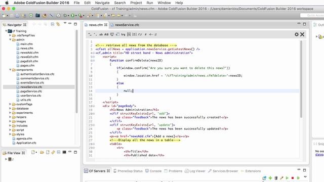Maximize the Navigator panel

75,24
